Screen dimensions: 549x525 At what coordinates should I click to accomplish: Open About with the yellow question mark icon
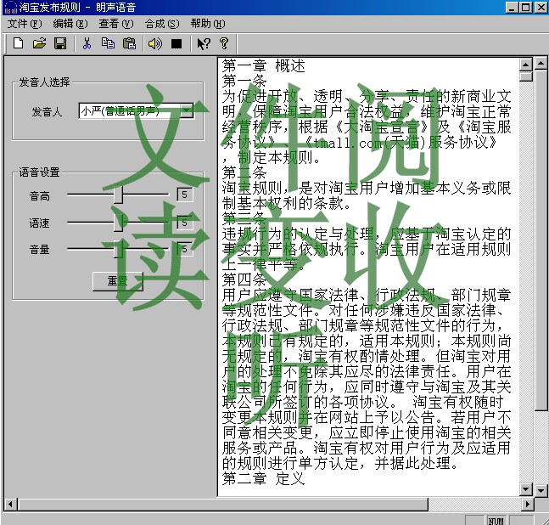click(x=224, y=43)
